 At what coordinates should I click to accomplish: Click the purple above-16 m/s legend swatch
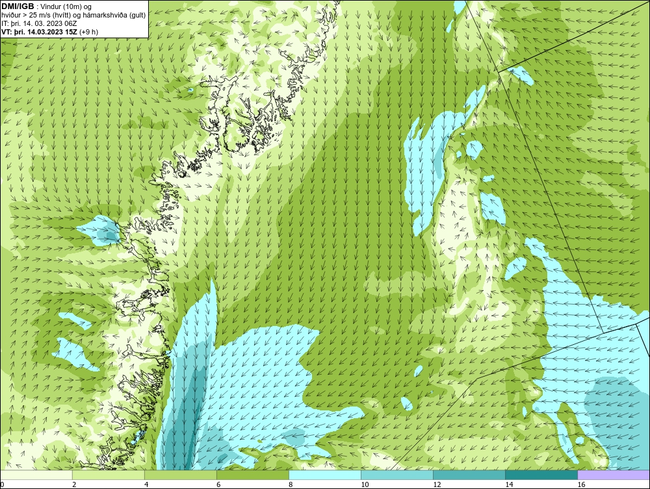(x=614, y=475)
